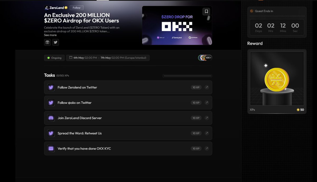The height and width of the screenshot is (182, 317).
Task: Click the Reward heading
Action: pos(255,43)
